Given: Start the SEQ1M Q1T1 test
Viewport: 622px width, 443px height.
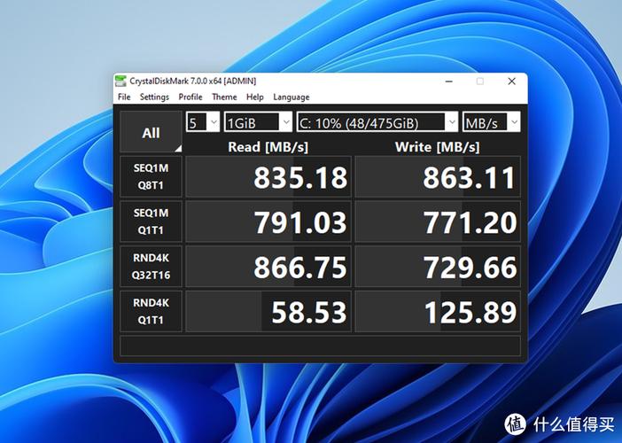Looking at the screenshot, I should 152,221.
